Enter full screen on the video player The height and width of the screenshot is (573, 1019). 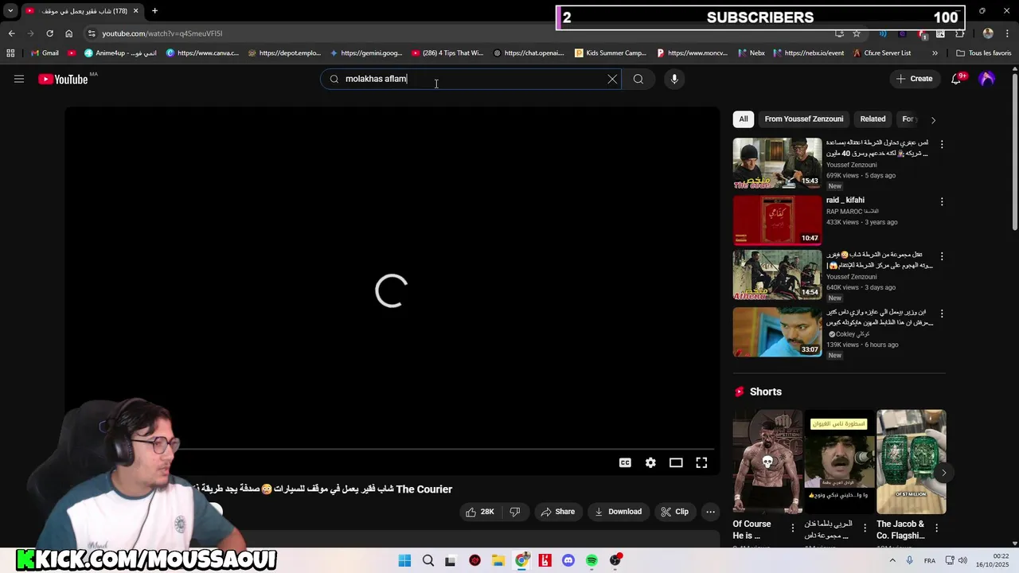coord(701,462)
